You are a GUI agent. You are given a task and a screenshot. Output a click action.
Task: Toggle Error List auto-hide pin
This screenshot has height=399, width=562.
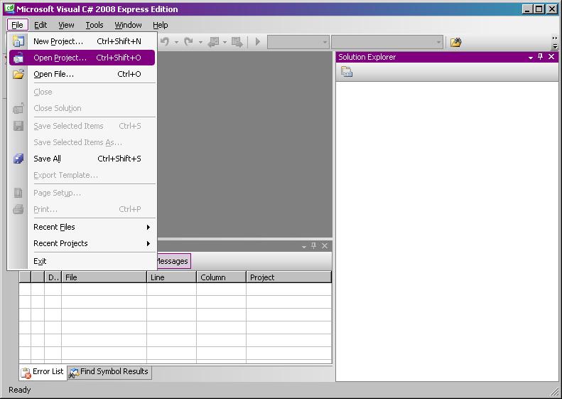coord(313,246)
